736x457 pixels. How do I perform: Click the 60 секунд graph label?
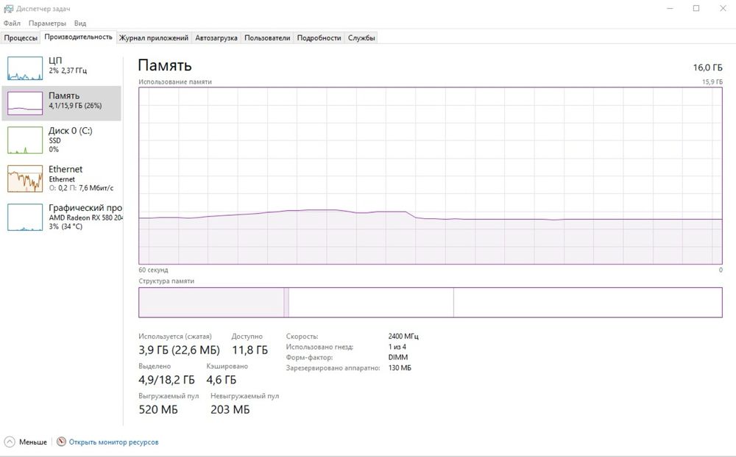[x=153, y=270]
